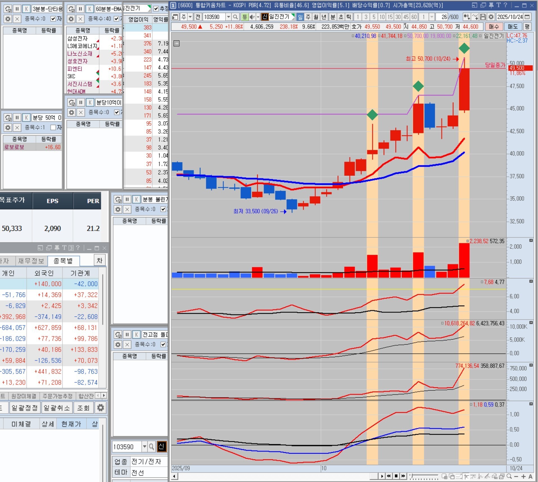Open the 주 type dropdown arrow in chart toolbar
Viewport: 538px width, 482px height.
pyautogui.click(x=190, y=17)
